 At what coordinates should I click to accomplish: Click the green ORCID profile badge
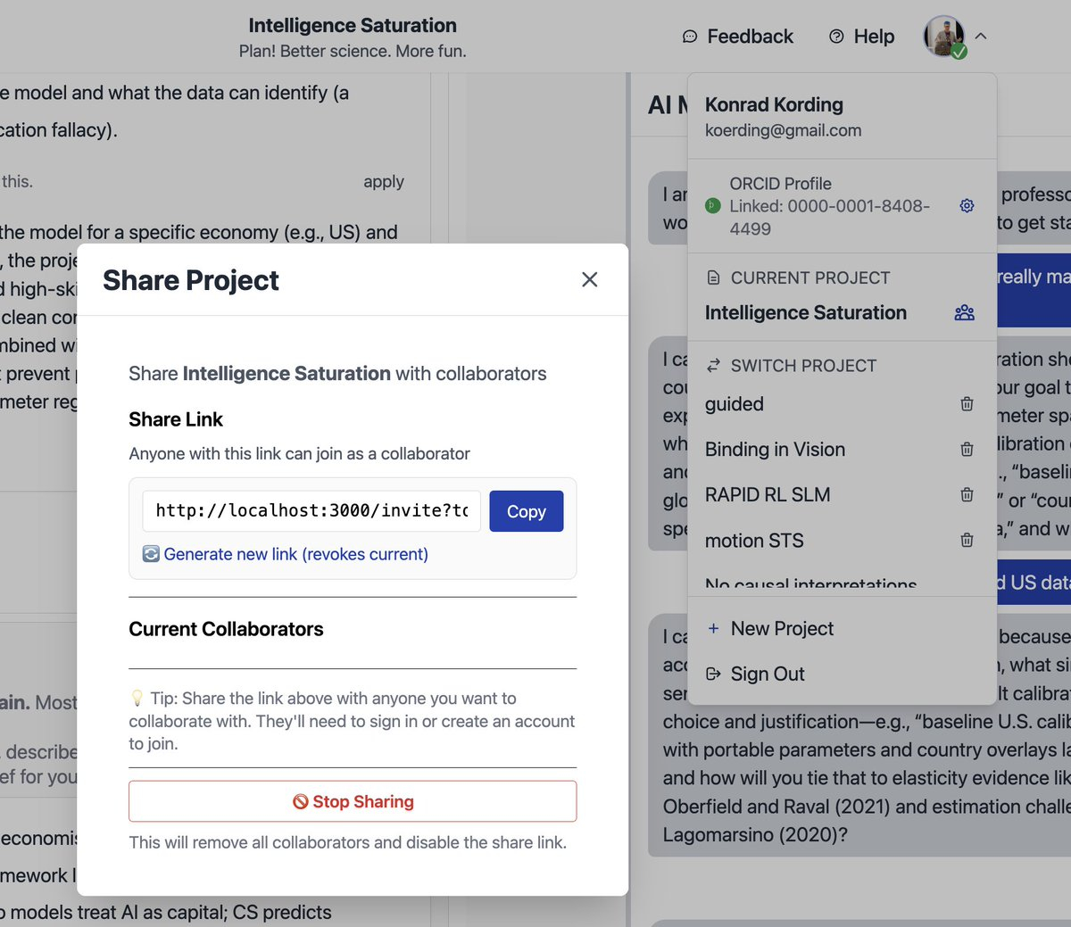click(712, 206)
